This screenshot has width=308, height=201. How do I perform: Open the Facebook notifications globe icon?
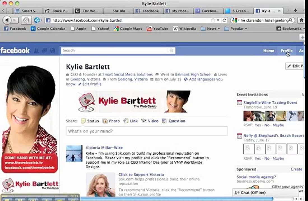(52, 51)
